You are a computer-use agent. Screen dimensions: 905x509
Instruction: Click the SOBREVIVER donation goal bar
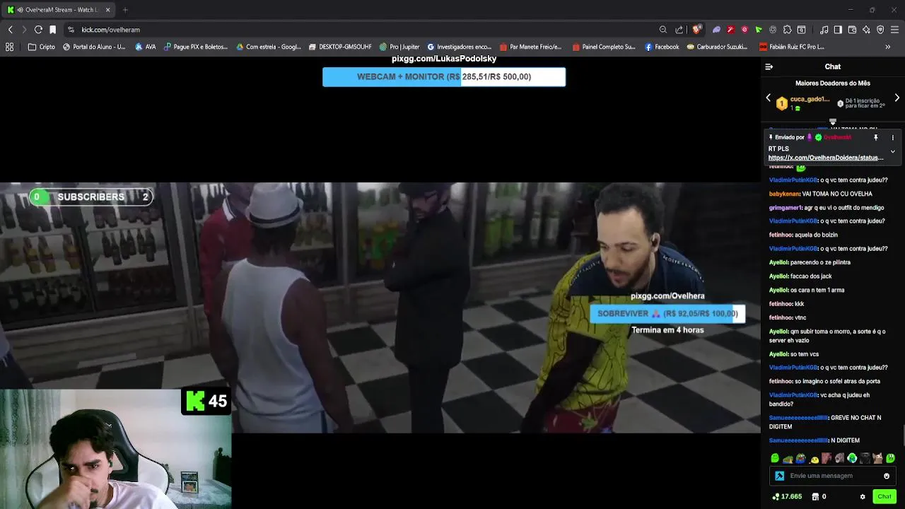tap(667, 313)
